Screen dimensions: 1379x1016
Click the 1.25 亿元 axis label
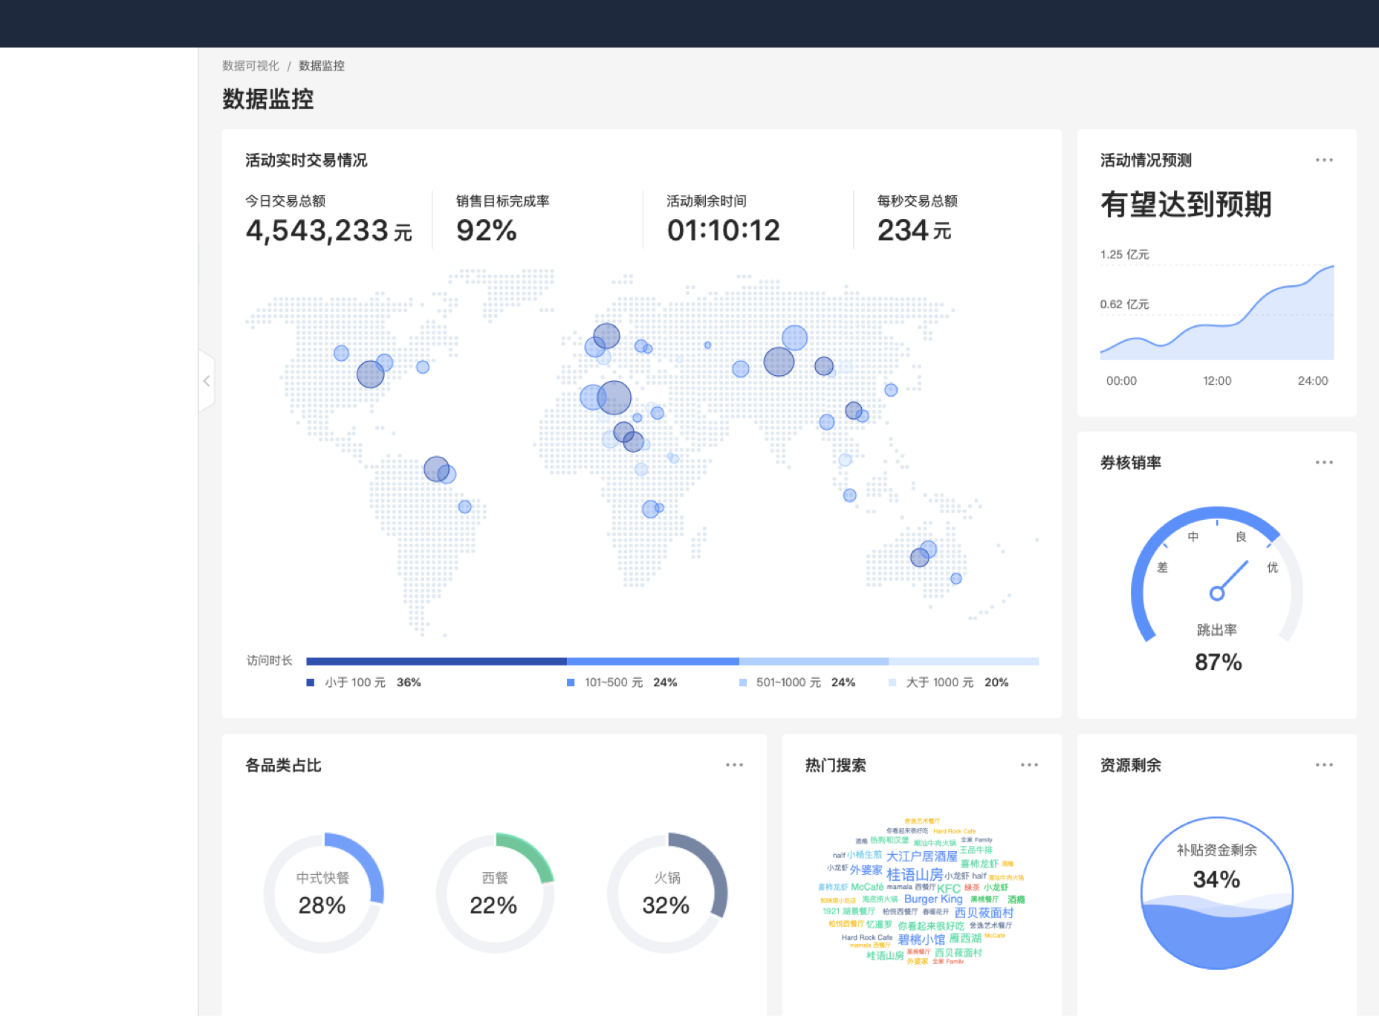[x=1124, y=255]
